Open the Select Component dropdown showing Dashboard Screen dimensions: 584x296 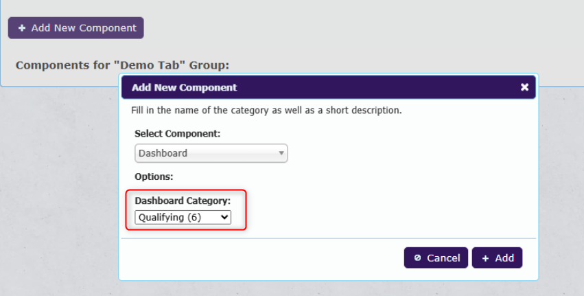[211, 153]
